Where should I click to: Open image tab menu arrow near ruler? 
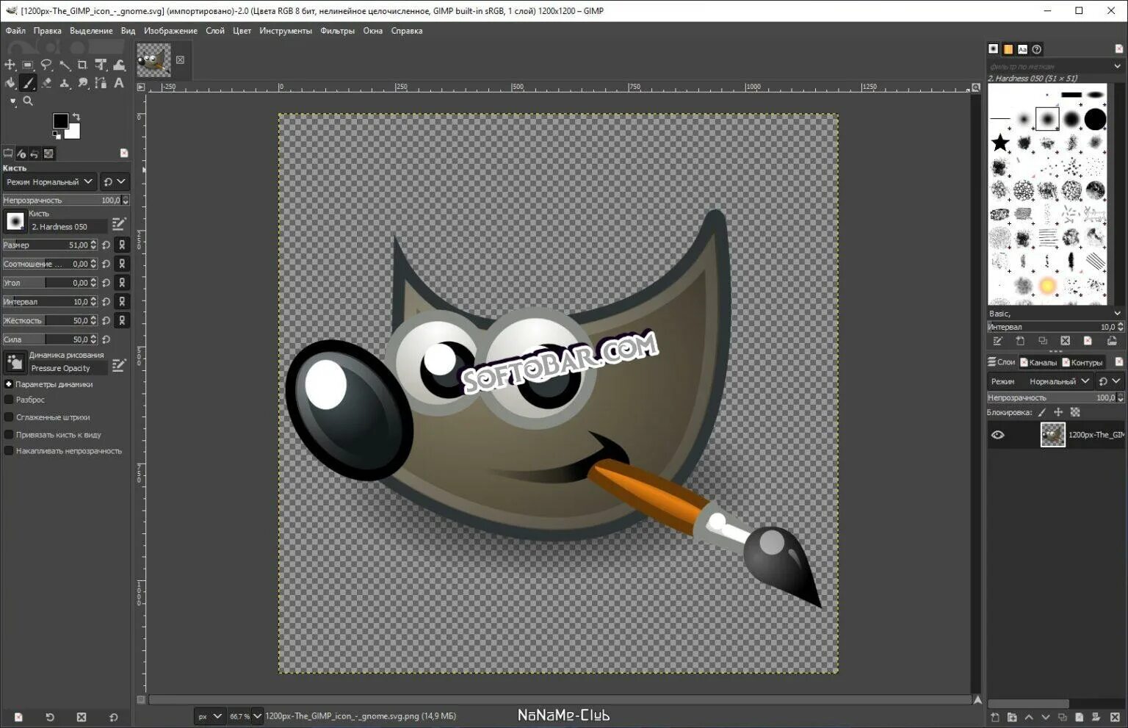[141, 87]
